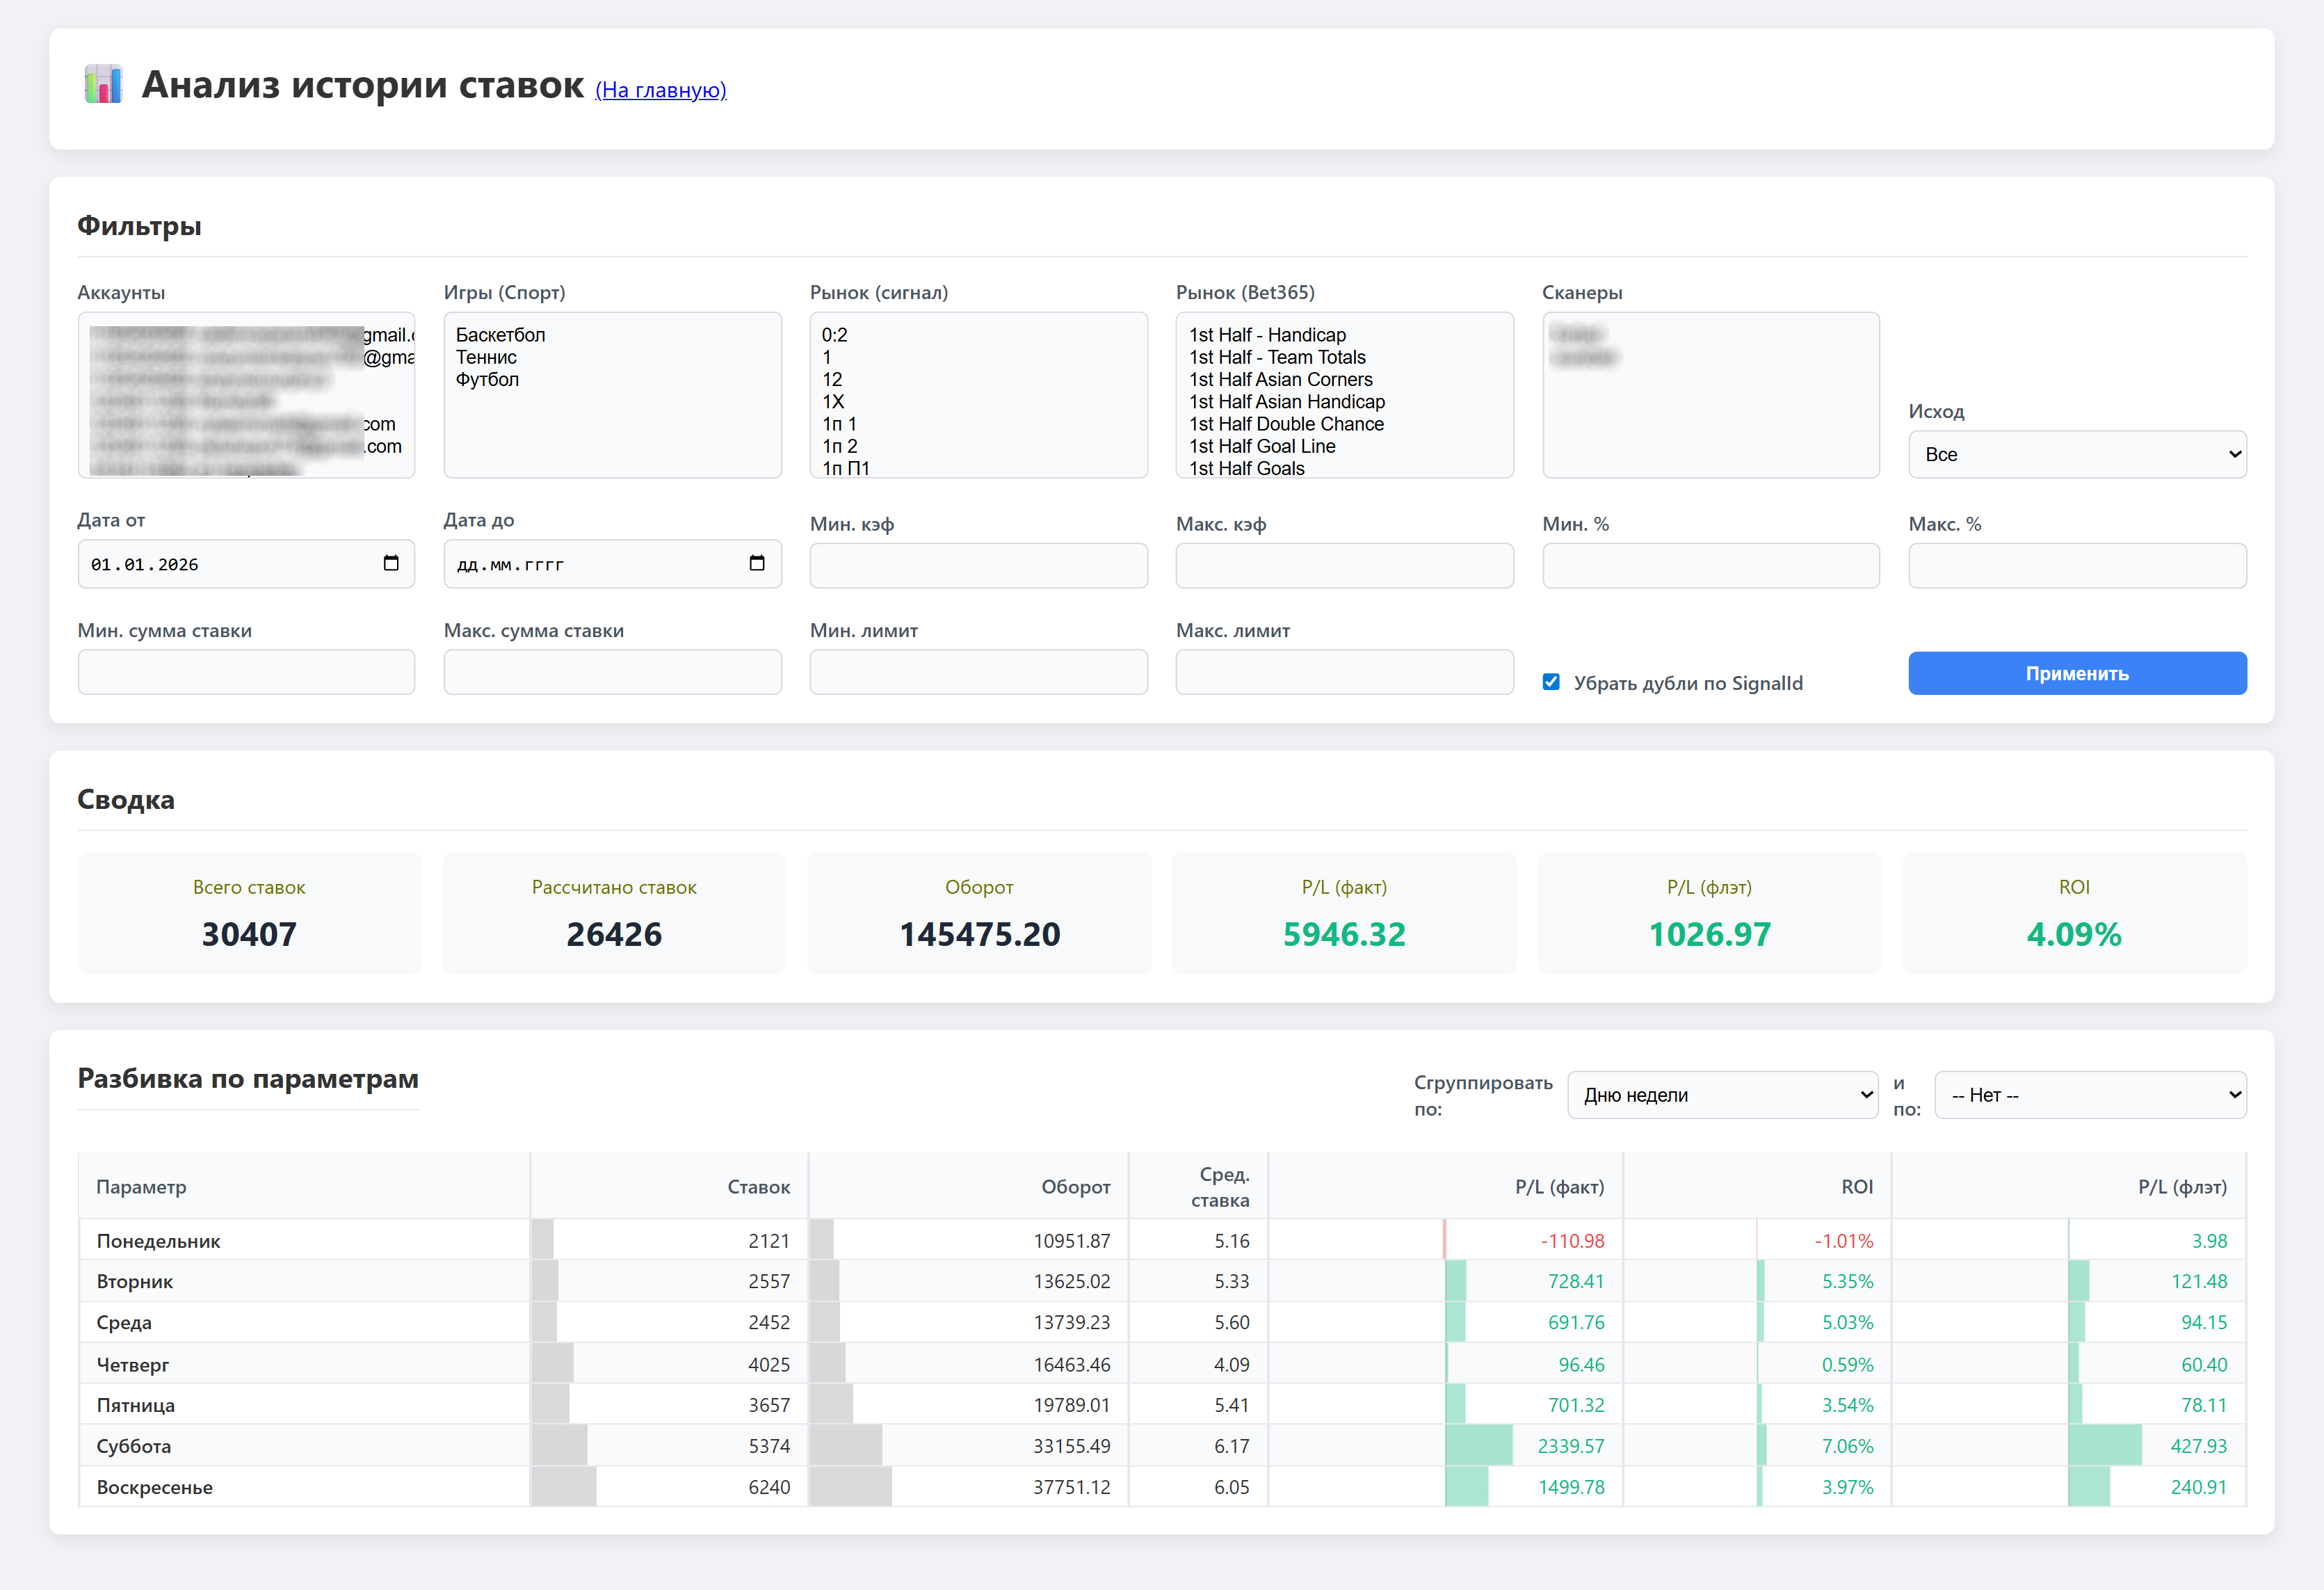The width and height of the screenshot is (2324, 1590).
Task: Select 1st Half Asian Corners market
Action: [x=1281, y=379]
